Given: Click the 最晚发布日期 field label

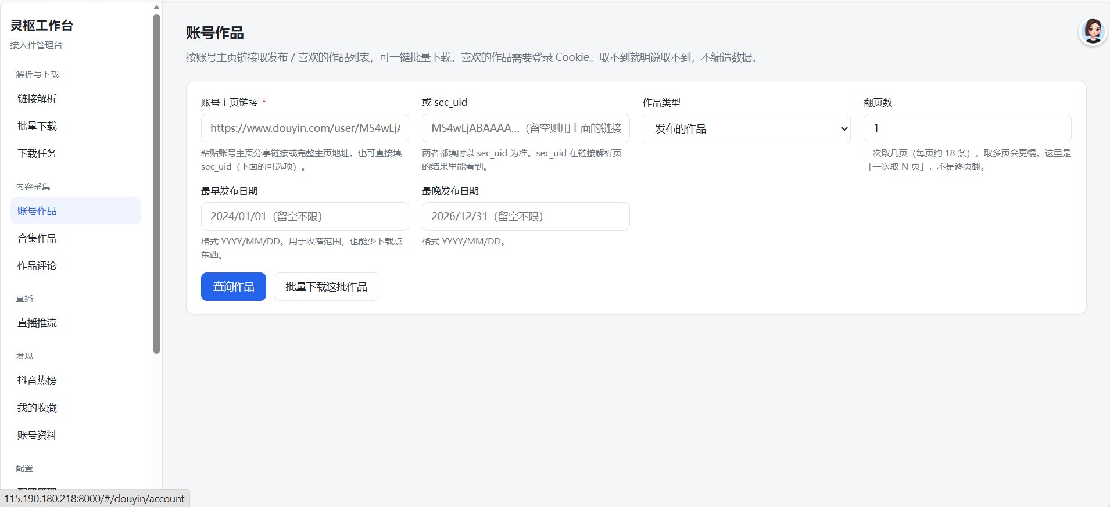Looking at the screenshot, I should 450,190.
